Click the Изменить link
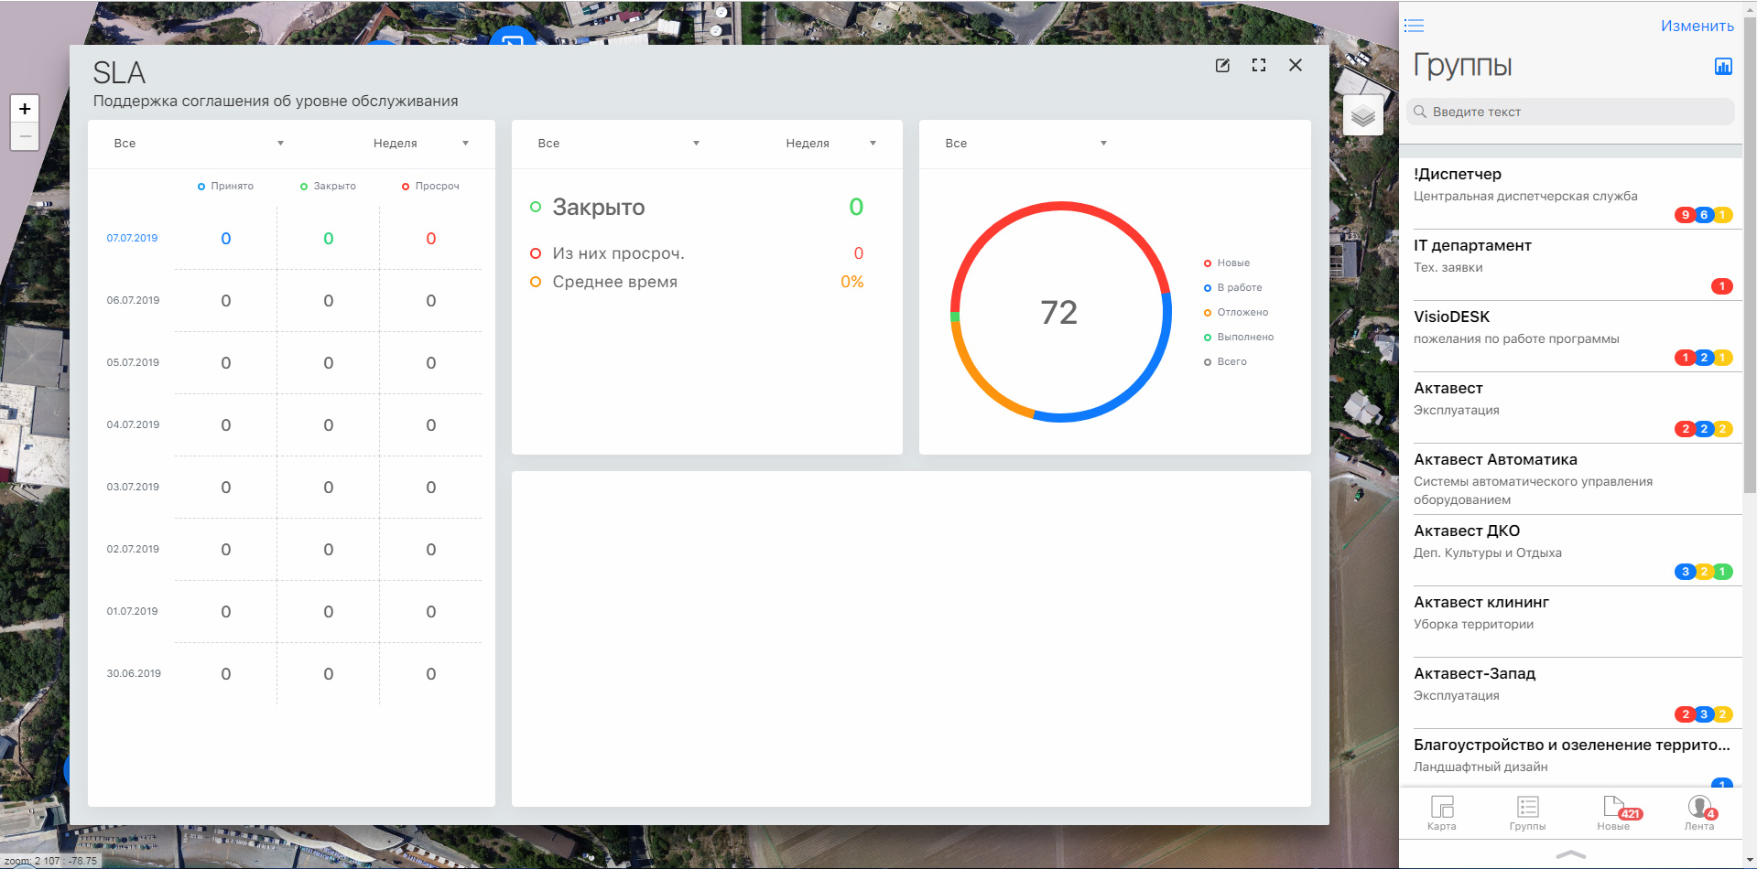Screen dimensions: 1757x869 pyautogui.click(x=1697, y=26)
